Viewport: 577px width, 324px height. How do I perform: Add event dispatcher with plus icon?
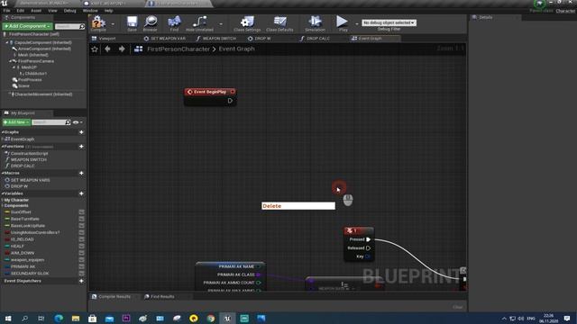pos(81,281)
